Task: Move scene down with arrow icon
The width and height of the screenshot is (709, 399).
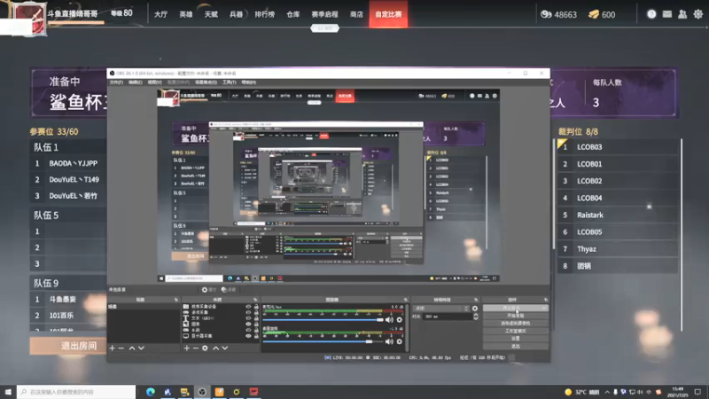Action: (141, 348)
